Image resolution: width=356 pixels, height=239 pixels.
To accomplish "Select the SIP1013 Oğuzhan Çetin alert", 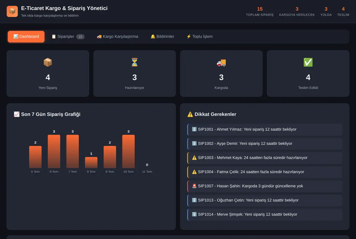I will click(265, 200).
